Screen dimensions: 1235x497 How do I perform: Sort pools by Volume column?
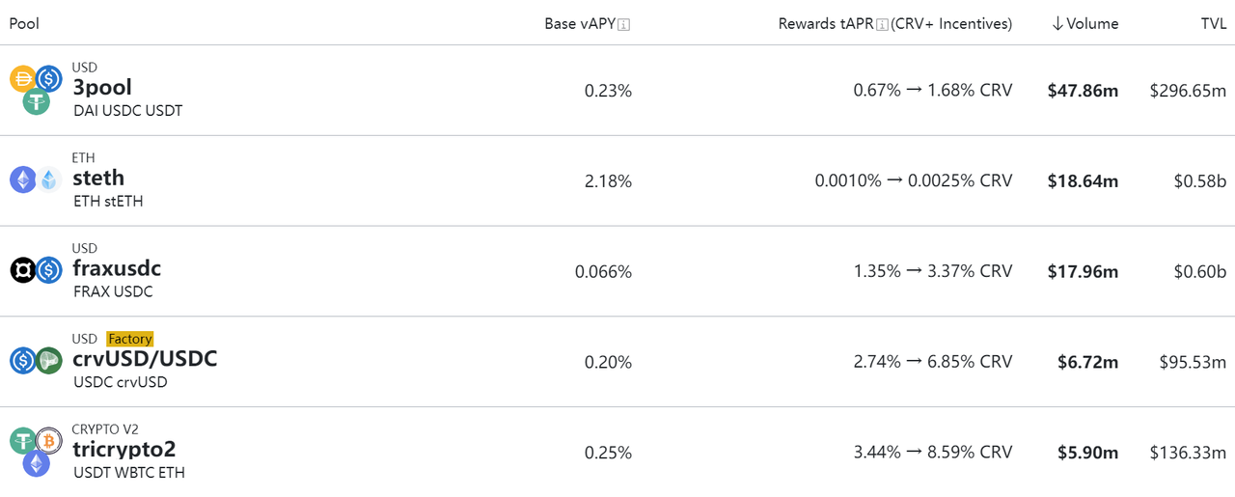tap(1084, 23)
